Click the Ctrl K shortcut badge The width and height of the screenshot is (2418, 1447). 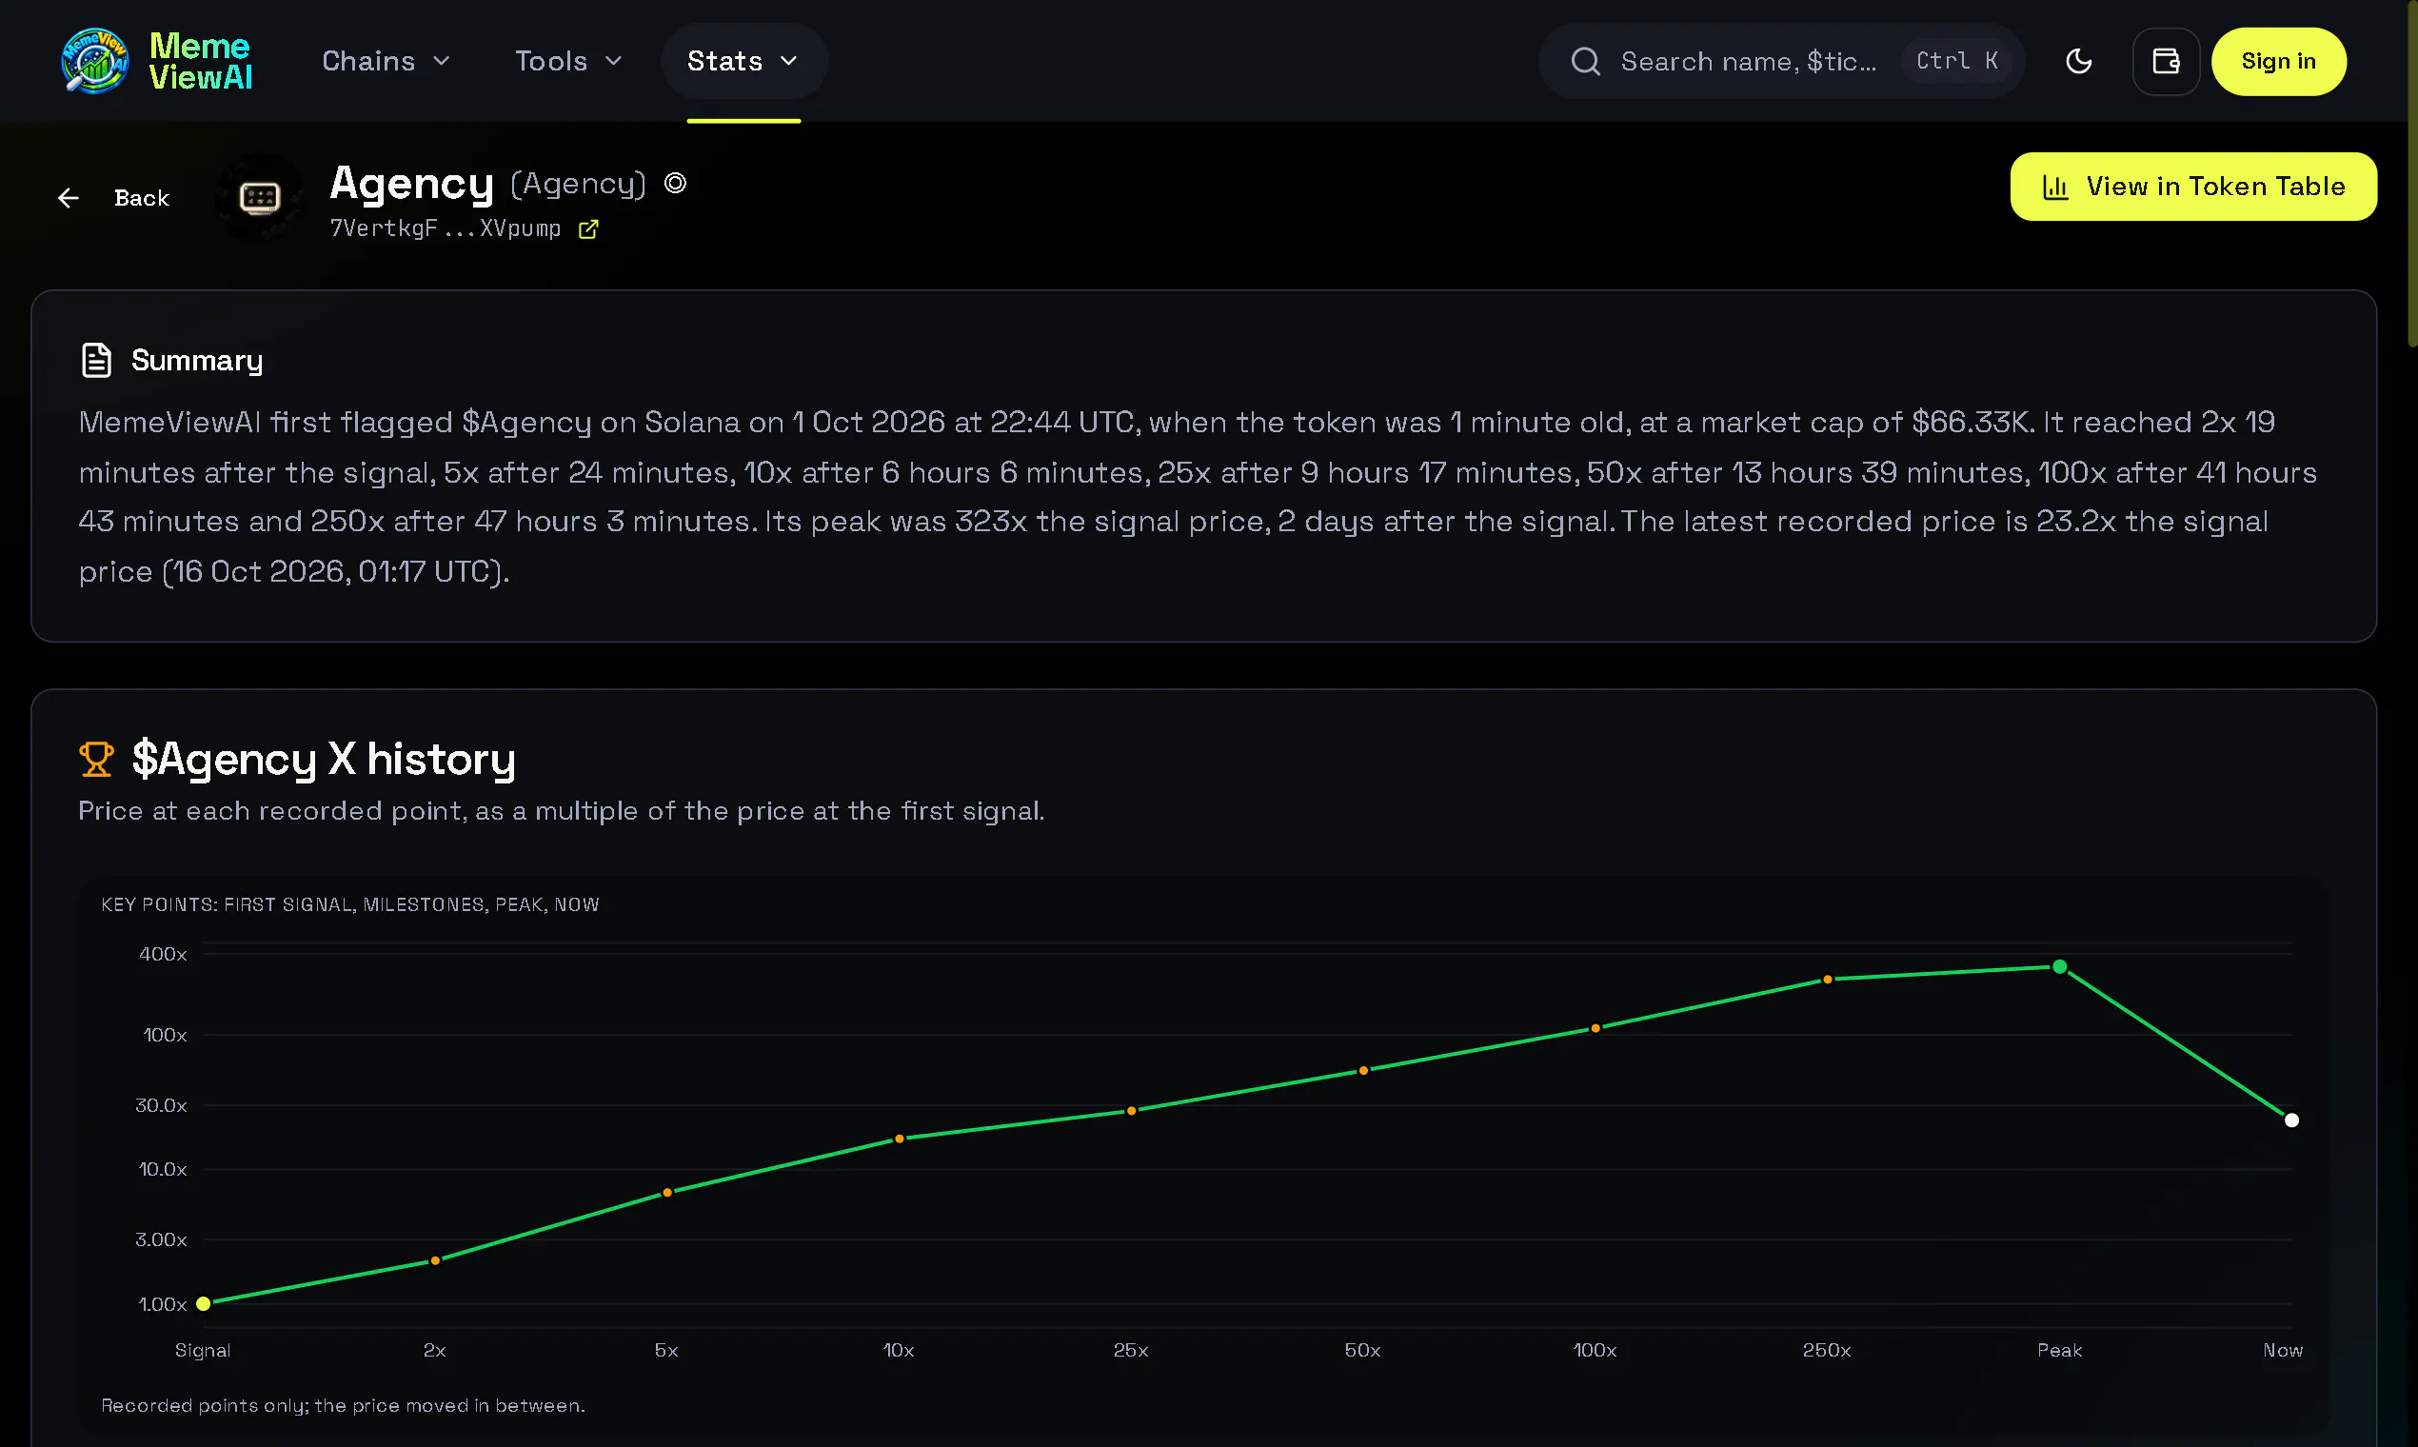(x=1956, y=61)
